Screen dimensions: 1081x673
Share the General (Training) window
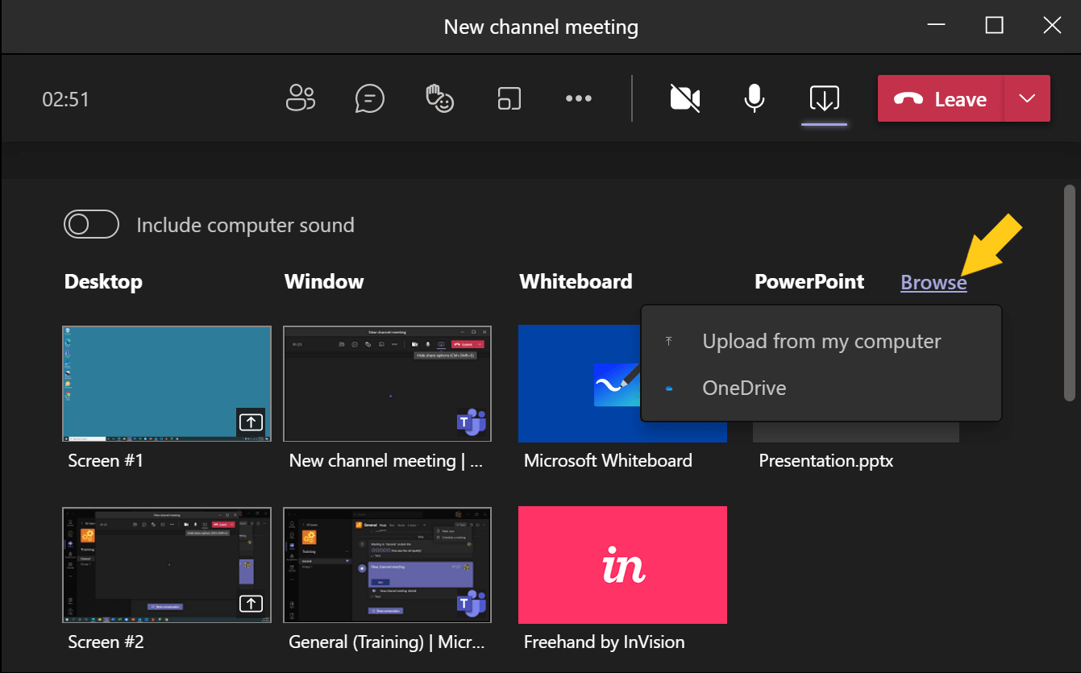point(387,565)
